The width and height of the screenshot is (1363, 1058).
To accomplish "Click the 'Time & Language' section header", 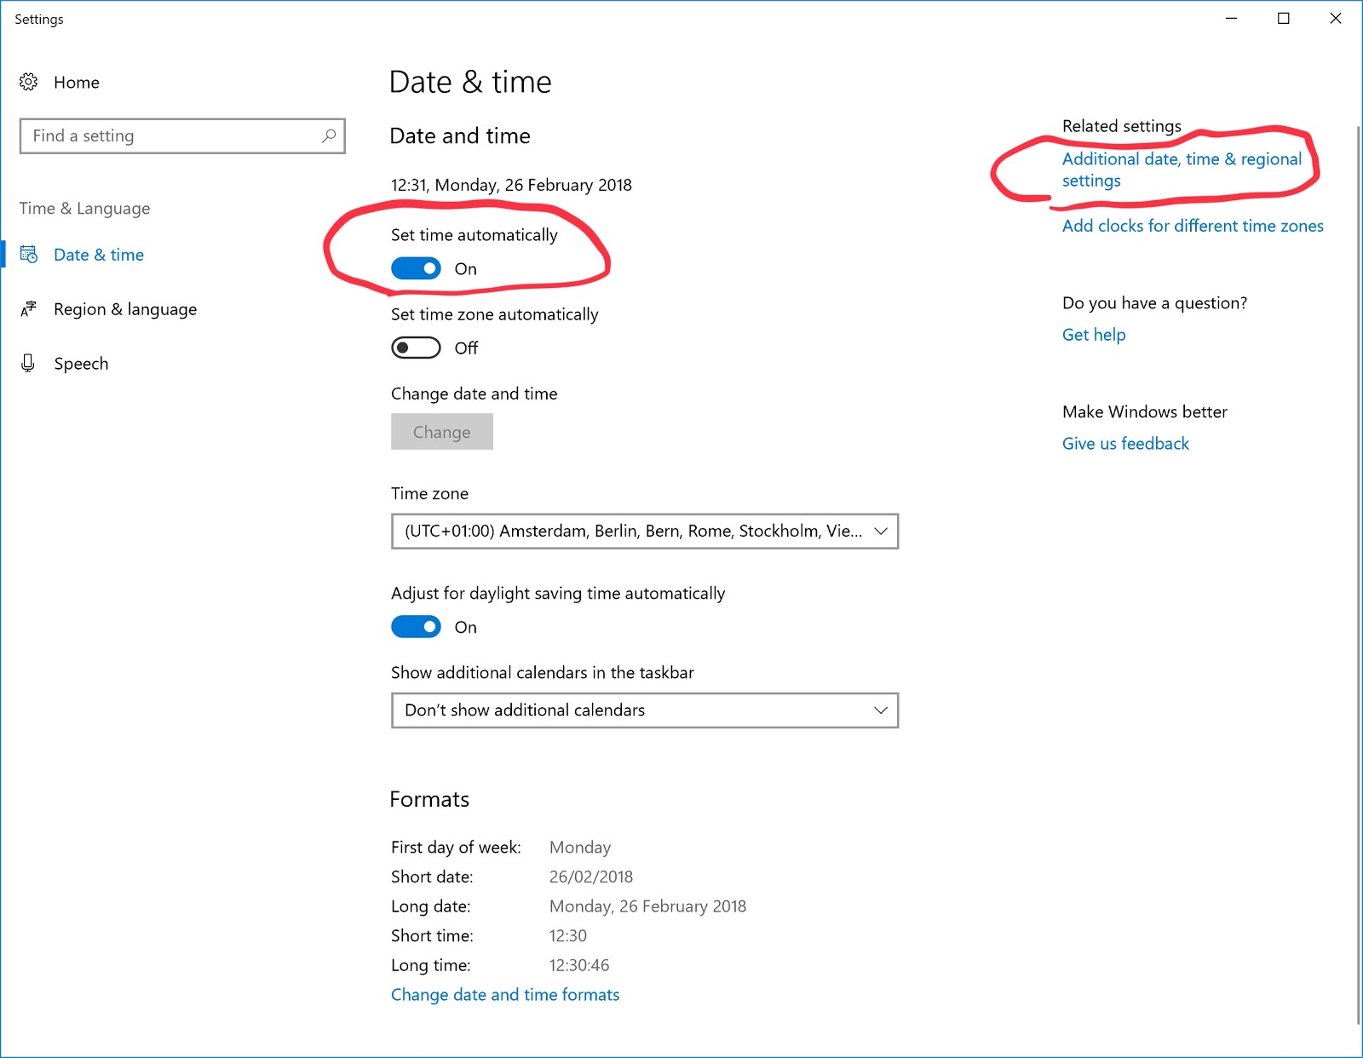I will [84, 209].
